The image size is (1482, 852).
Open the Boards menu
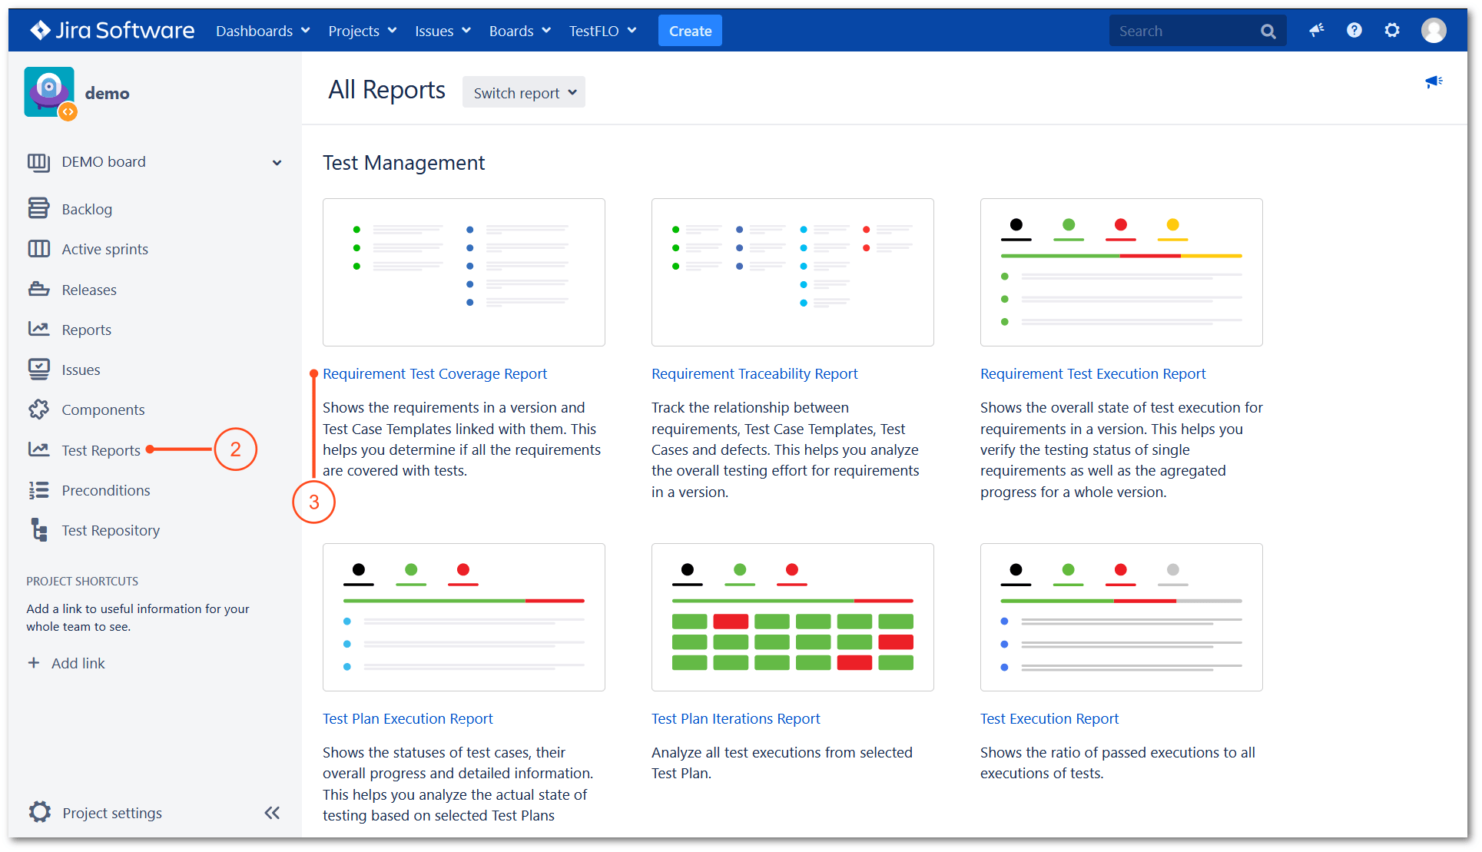[519, 31]
